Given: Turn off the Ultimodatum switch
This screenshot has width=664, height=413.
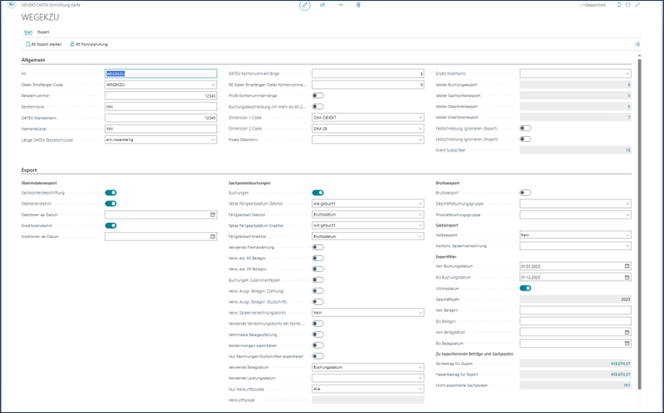Looking at the screenshot, I should pos(525,288).
